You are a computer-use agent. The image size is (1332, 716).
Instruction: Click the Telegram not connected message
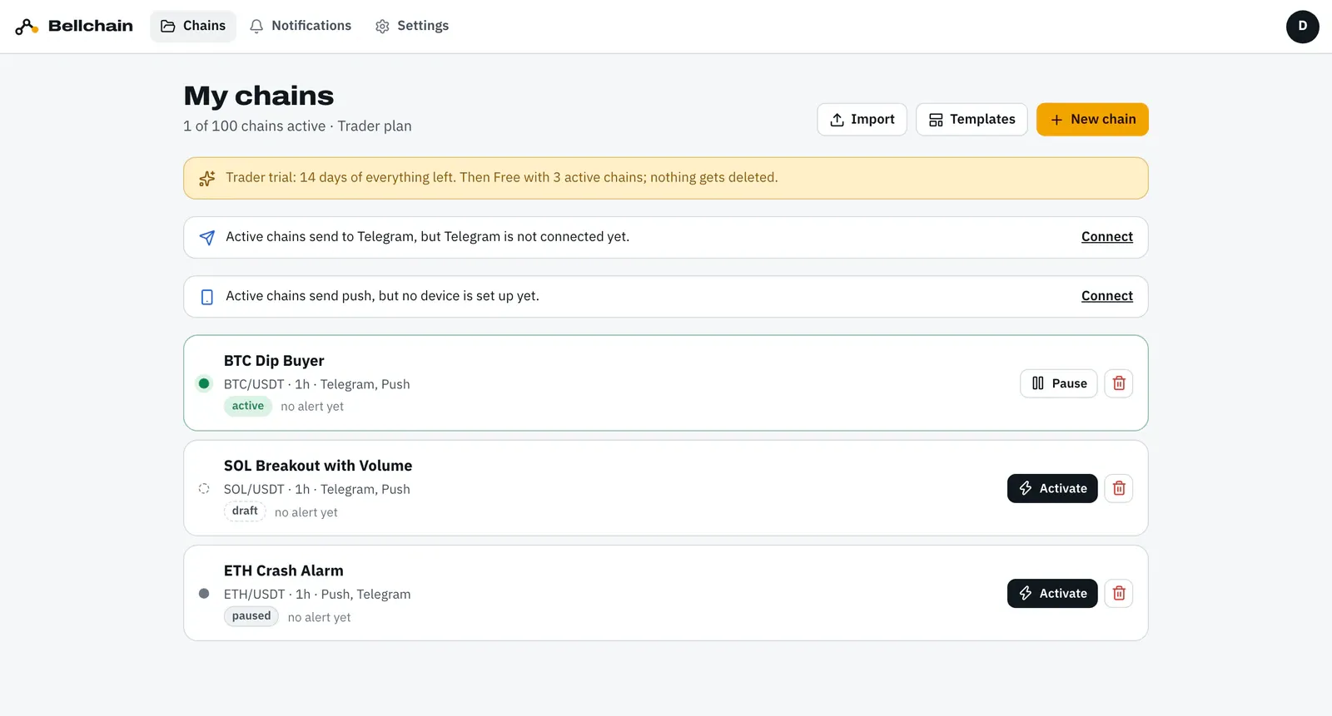[428, 237]
